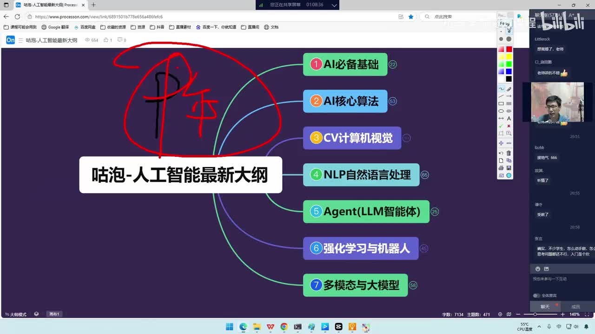
Task: Select the 'AI核心算法' node
Action: [x=345, y=101]
